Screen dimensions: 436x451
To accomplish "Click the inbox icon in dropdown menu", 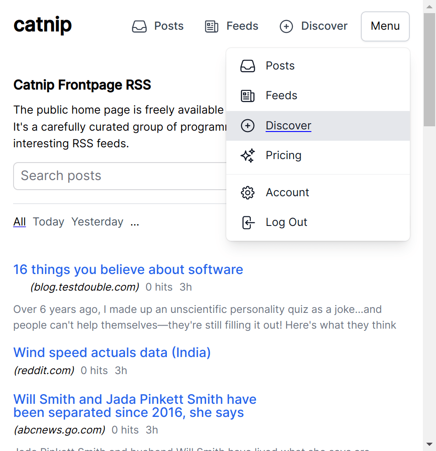I will [248, 66].
